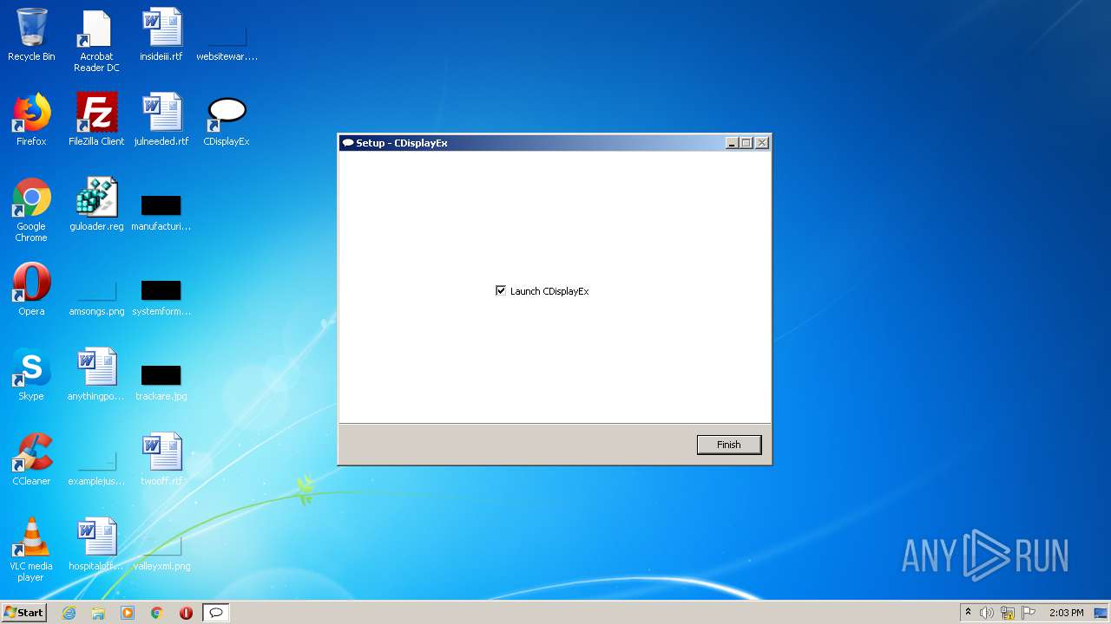
Task: Open FileZilla Client shortcut
Action: click(x=96, y=120)
